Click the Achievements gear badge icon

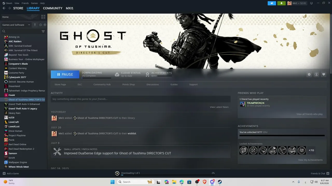coord(147,74)
